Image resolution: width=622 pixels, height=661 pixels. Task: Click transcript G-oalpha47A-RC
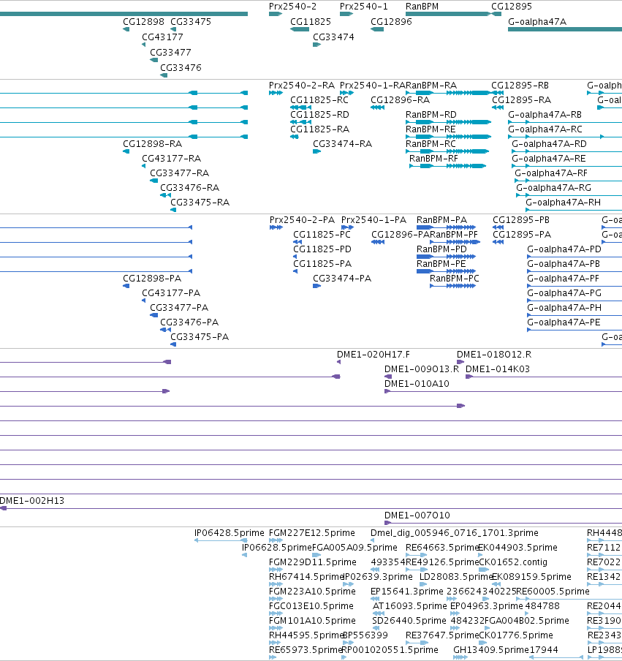point(545,129)
